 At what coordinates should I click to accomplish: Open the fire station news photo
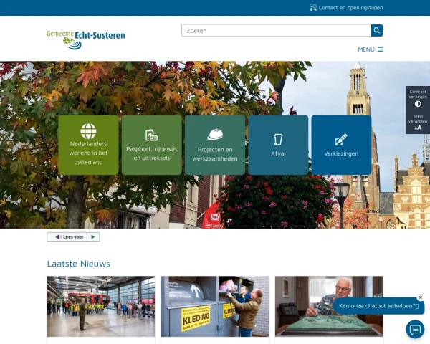(101, 307)
